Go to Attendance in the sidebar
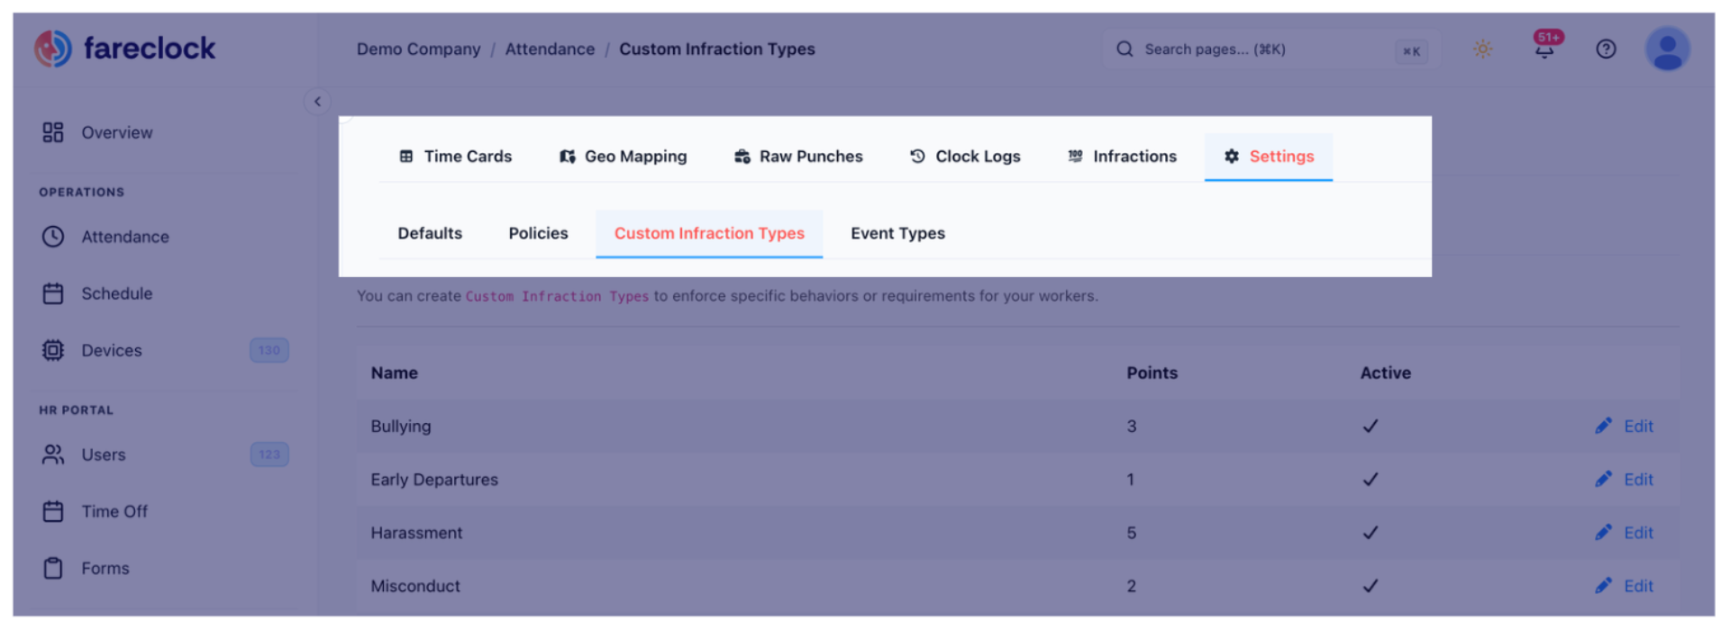This screenshot has width=1730, height=630. click(x=105, y=237)
